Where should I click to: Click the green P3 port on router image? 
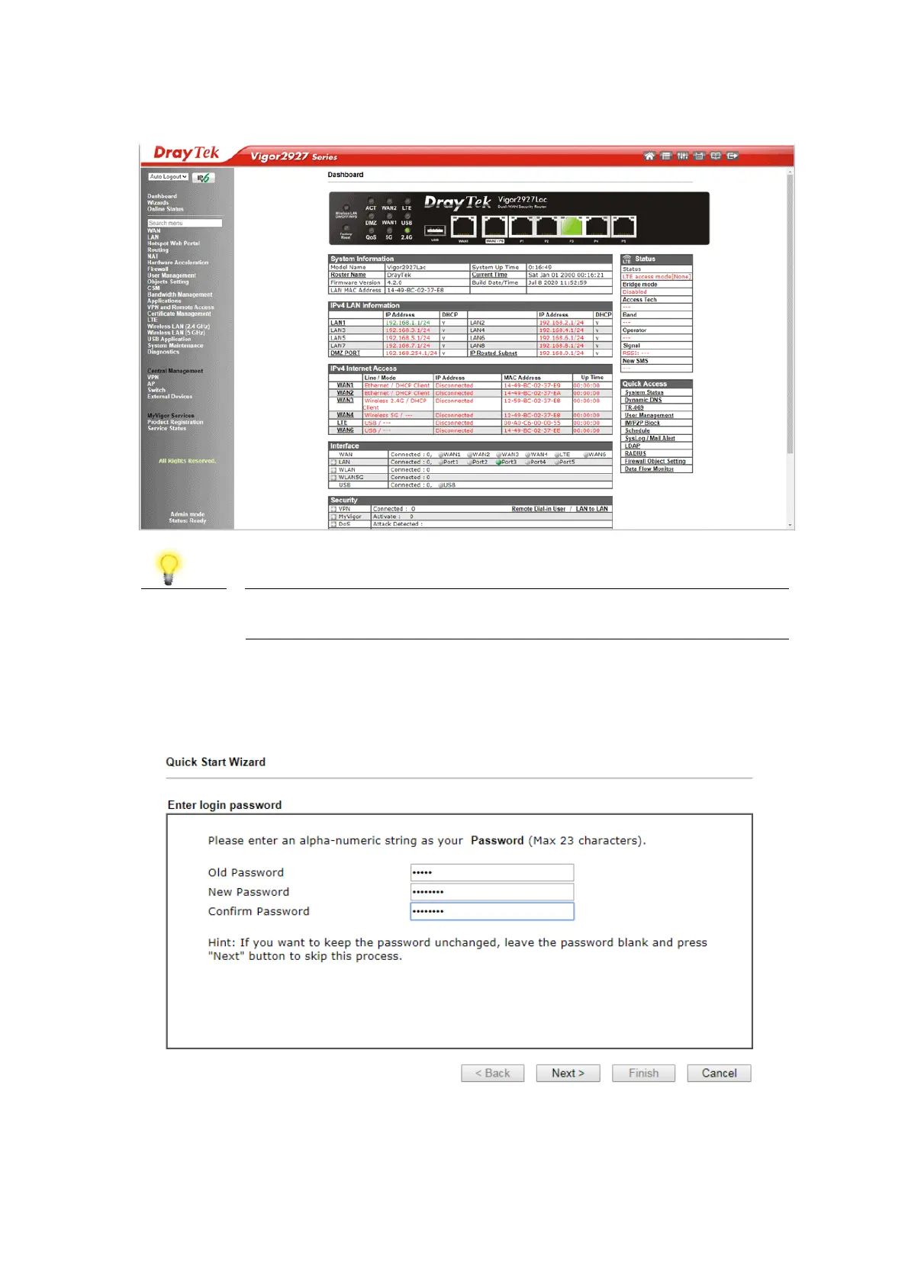[x=572, y=226]
